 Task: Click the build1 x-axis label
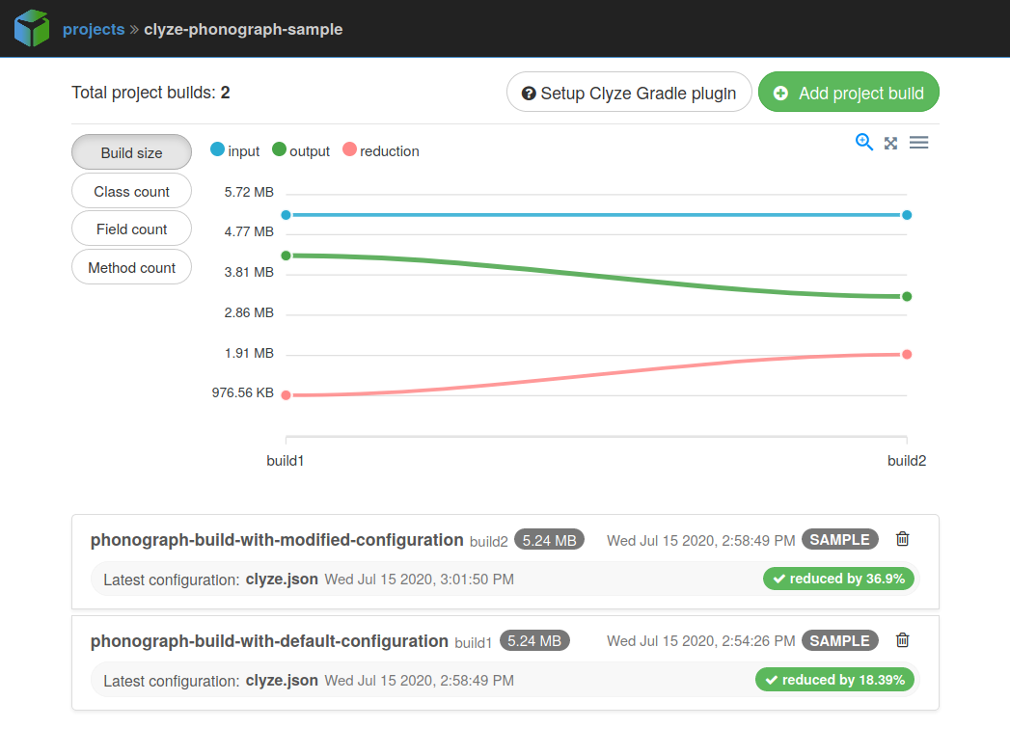coord(286,461)
